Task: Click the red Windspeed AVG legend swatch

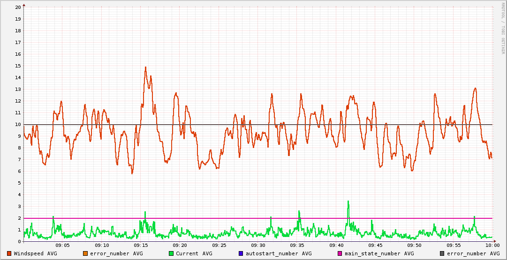Action: [x=9, y=253]
